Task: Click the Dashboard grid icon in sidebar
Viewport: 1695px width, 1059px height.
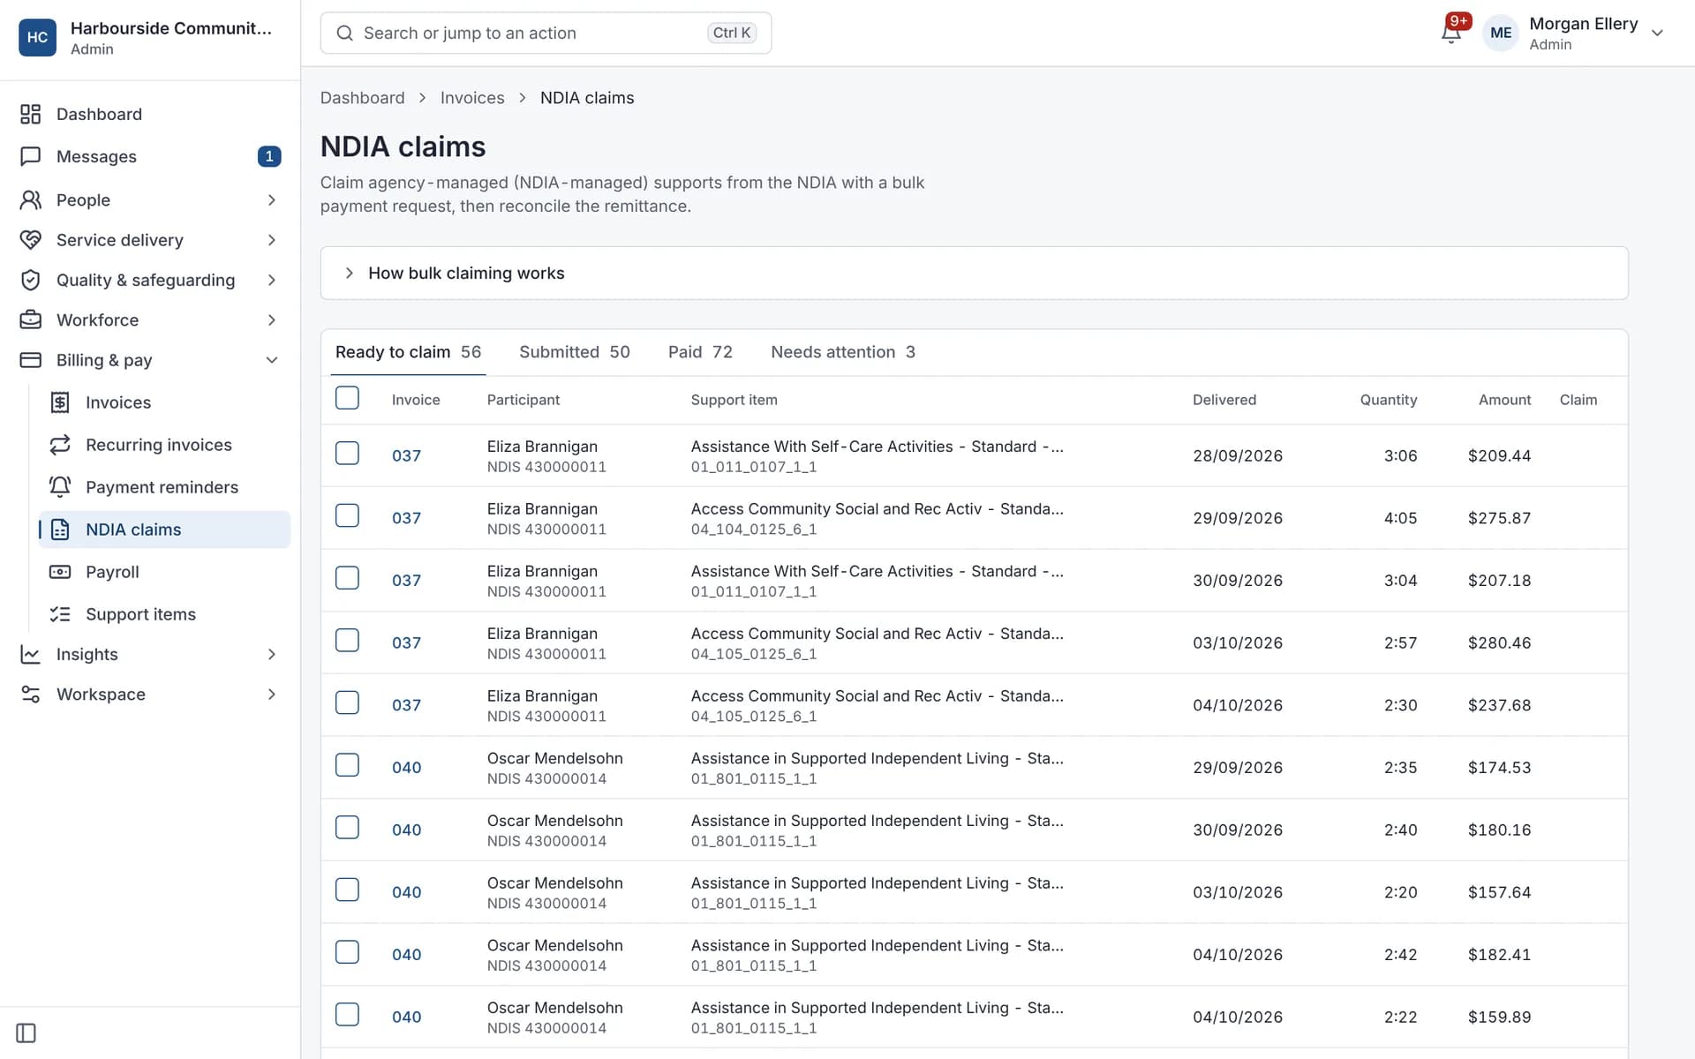Action: 31,114
